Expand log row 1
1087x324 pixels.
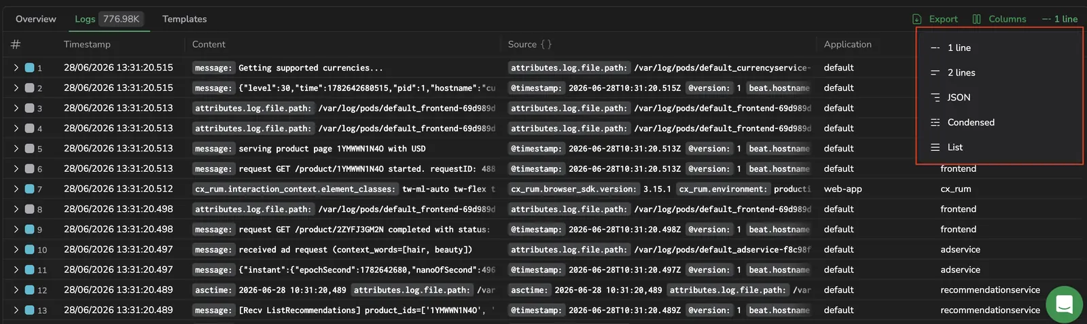point(16,67)
